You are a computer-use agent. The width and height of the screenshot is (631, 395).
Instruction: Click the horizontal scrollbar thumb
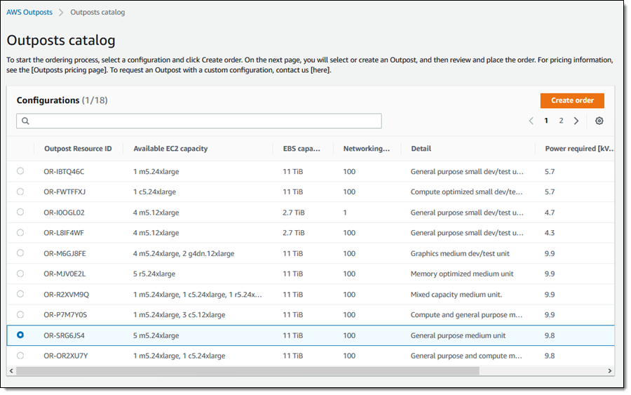pyautogui.click(x=247, y=371)
